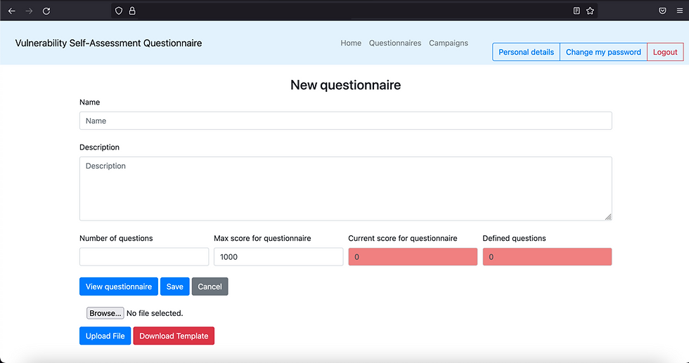The height and width of the screenshot is (363, 689).
Task: Click Browse... to choose a file
Action: pos(105,313)
